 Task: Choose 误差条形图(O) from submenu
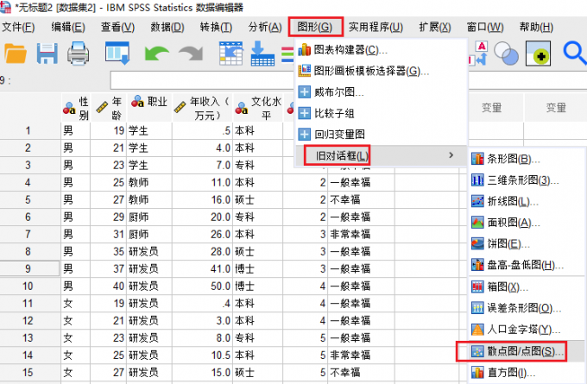point(526,308)
